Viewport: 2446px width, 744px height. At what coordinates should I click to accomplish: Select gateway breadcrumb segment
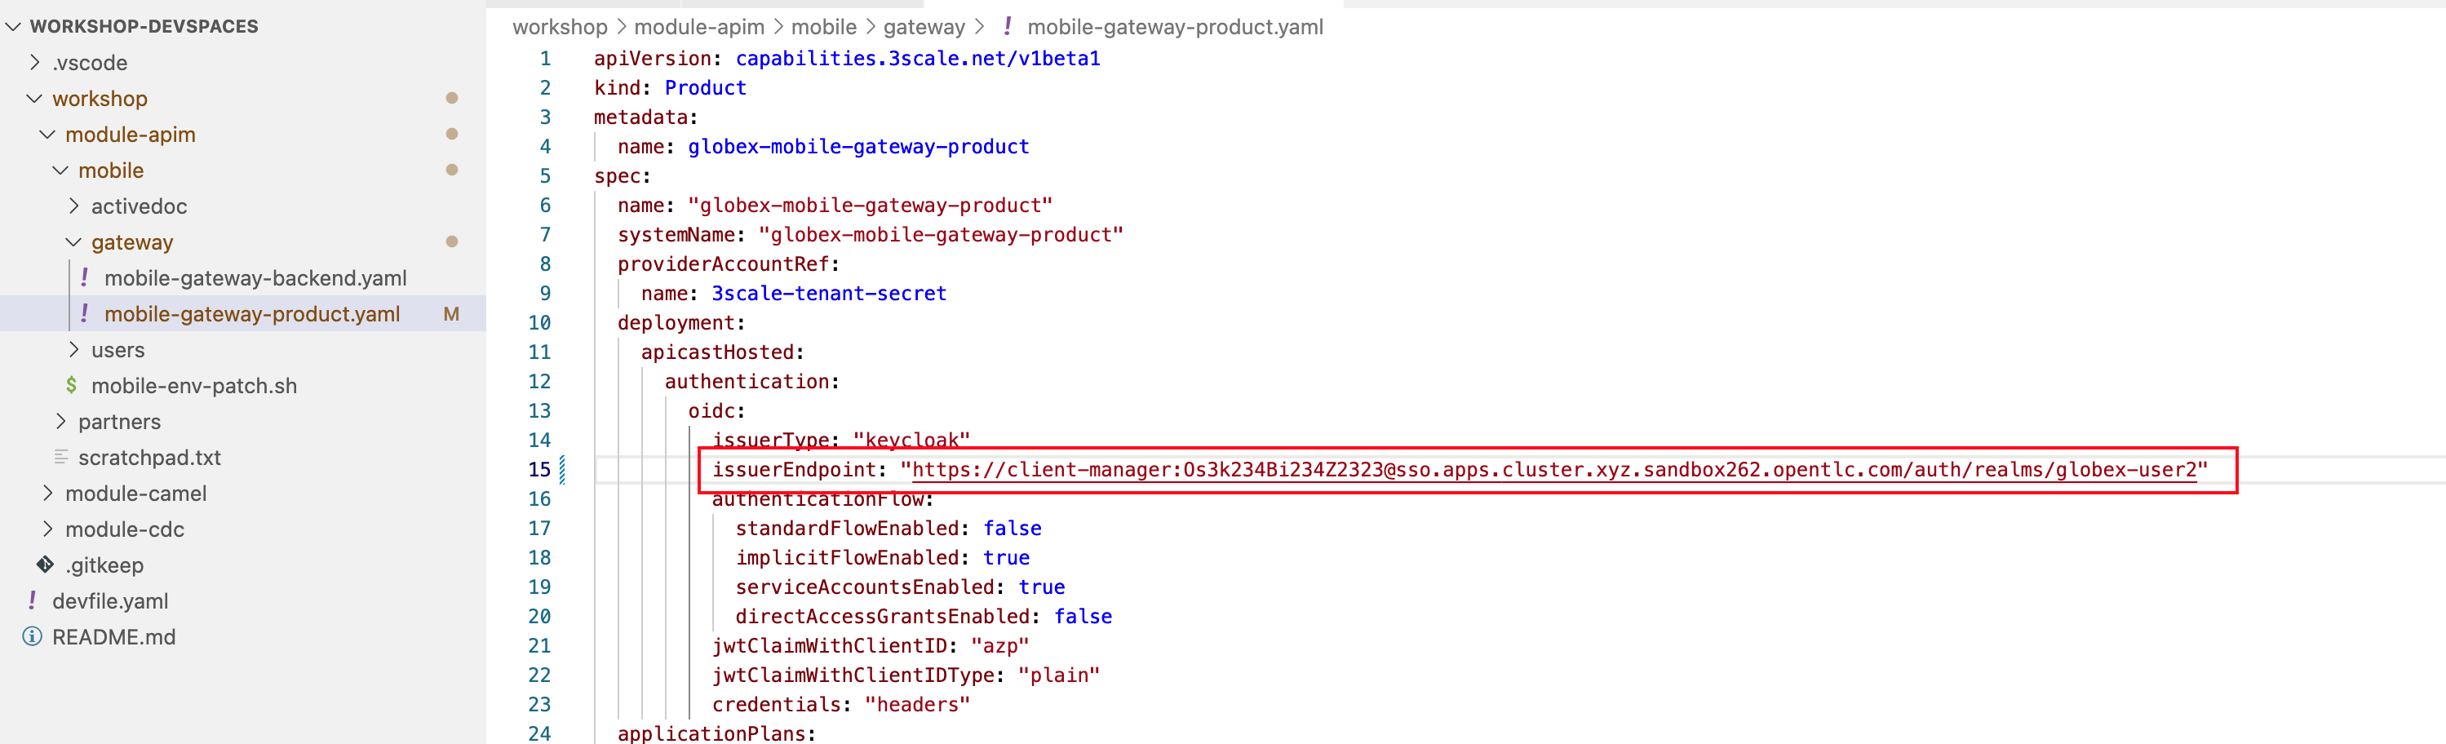(x=924, y=28)
